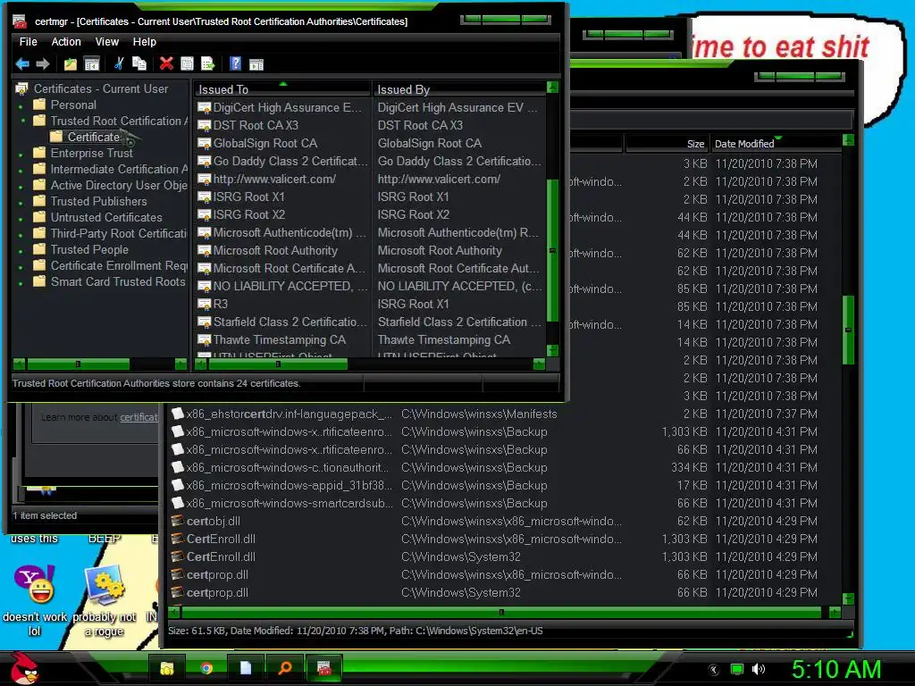This screenshot has width=915, height=686.
Task: Select Certificate Enrollment Requests folder
Action: click(x=119, y=265)
